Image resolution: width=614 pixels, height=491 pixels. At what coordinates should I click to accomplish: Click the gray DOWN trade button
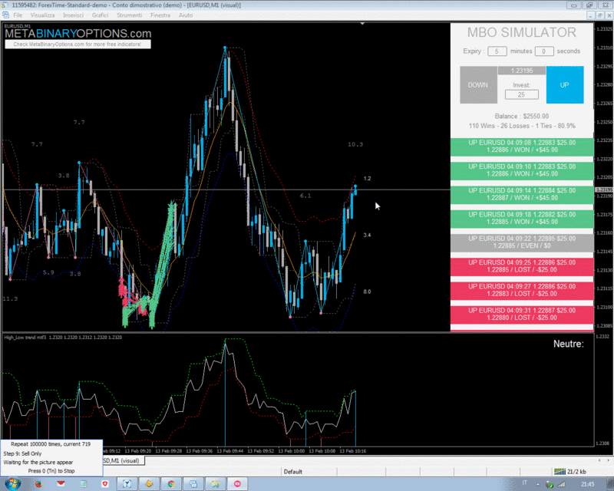478,85
